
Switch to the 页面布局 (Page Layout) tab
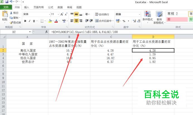tap(38, 7)
